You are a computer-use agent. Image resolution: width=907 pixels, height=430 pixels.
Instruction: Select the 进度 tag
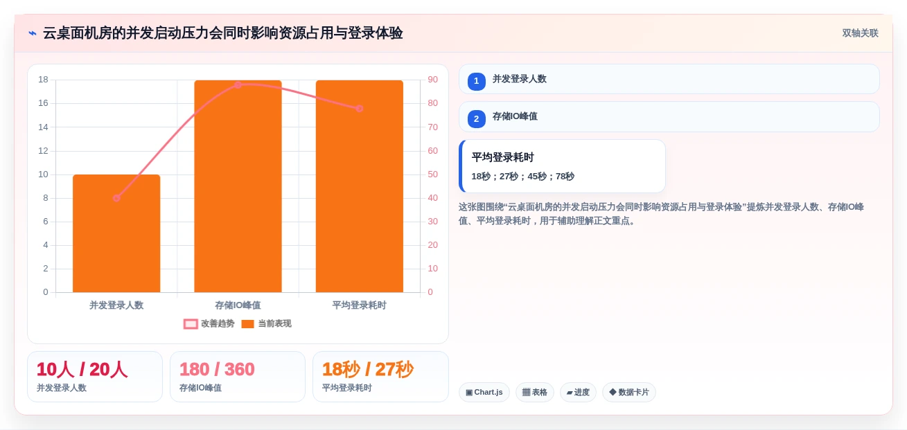(578, 392)
